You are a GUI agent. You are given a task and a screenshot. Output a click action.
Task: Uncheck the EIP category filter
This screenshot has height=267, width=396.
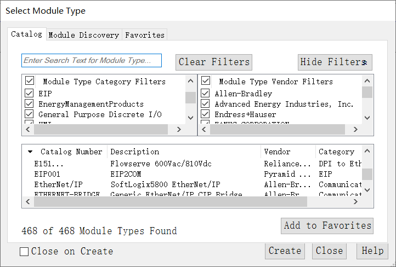[29, 94]
